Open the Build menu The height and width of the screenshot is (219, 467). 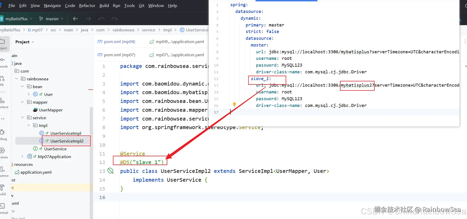[x=104, y=5]
